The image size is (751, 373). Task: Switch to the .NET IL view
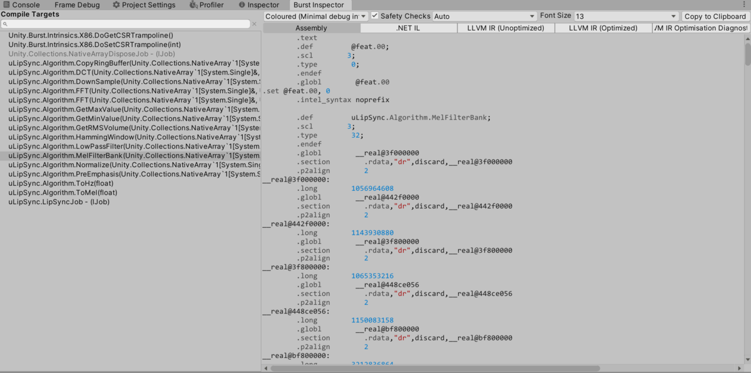coord(409,28)
